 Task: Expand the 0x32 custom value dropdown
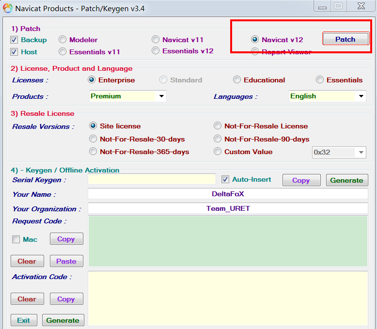(x=339, y=152)
